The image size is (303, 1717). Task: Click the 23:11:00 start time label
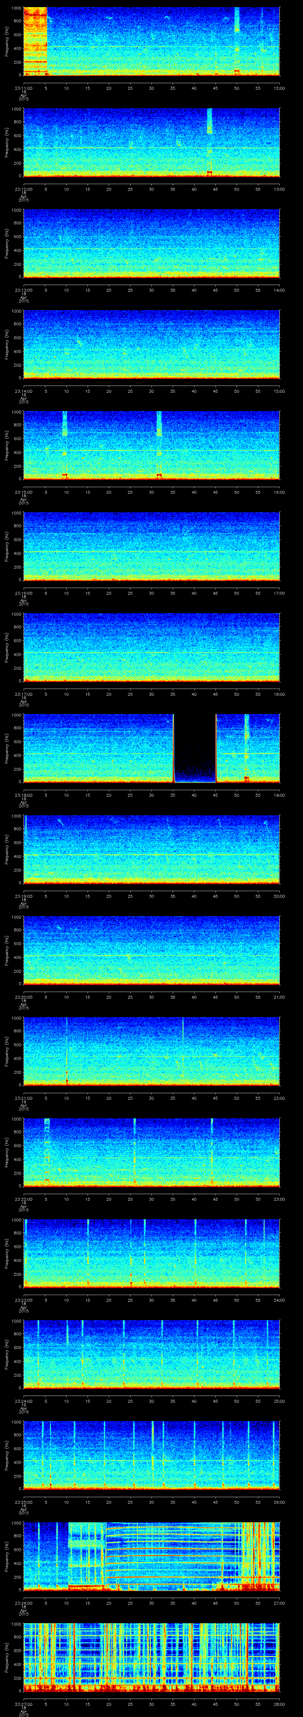(23, 88)
